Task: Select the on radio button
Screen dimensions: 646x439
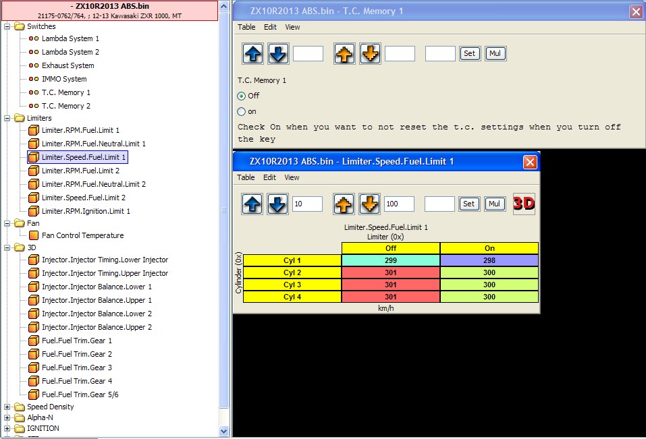Action: point(242,112)
